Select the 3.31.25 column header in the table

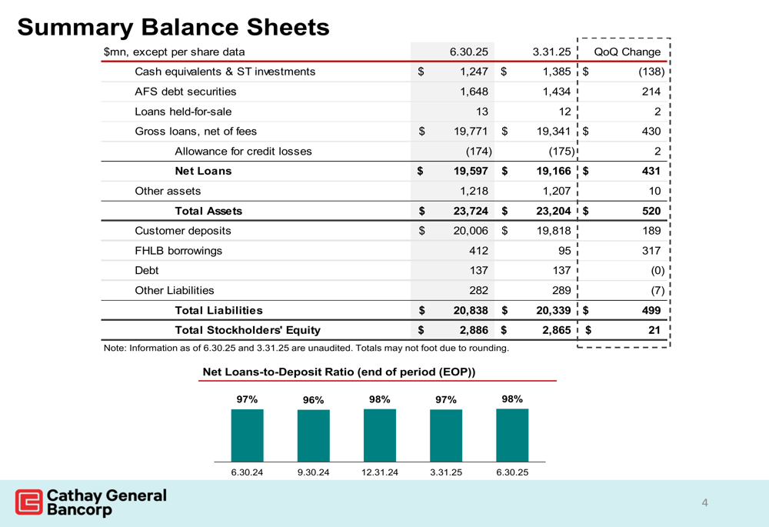point(551,52)
